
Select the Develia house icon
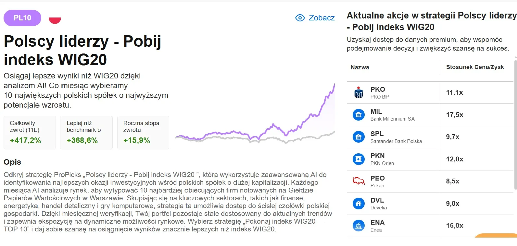(x=359, y=203)
